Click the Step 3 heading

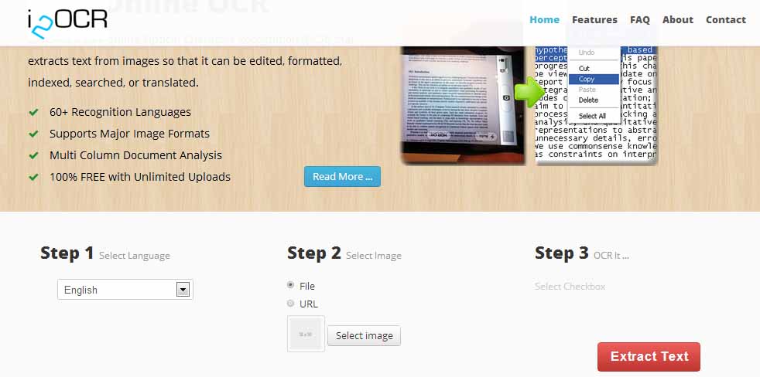click(x=562, y=253)
